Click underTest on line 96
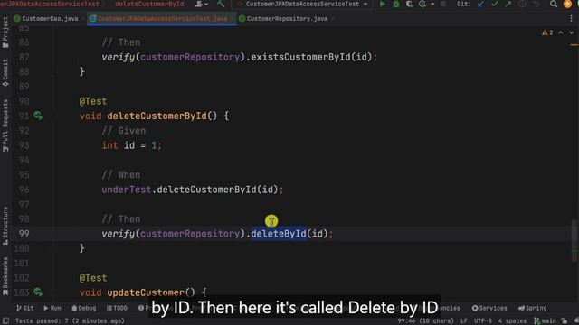The width and height of the screenshot is (579, 325). point(127,190)
